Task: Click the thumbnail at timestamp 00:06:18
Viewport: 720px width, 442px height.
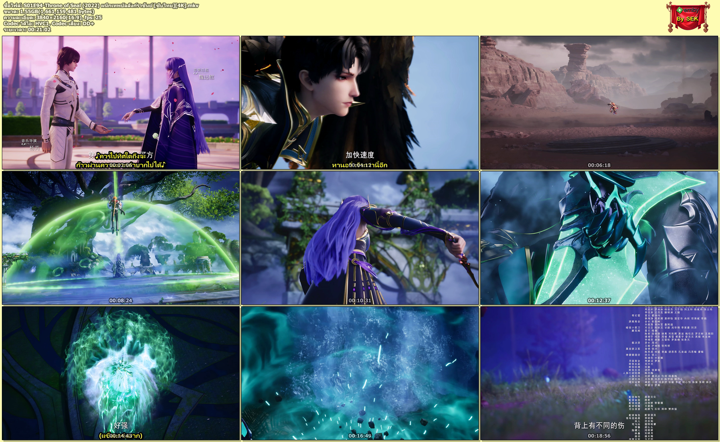Action: tap(599, 103)
